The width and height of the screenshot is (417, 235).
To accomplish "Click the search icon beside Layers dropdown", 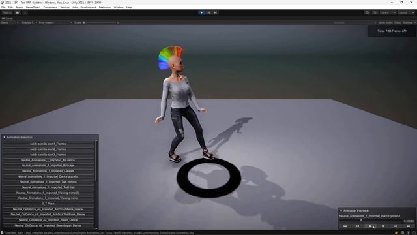I will click(x=375, y=12).
